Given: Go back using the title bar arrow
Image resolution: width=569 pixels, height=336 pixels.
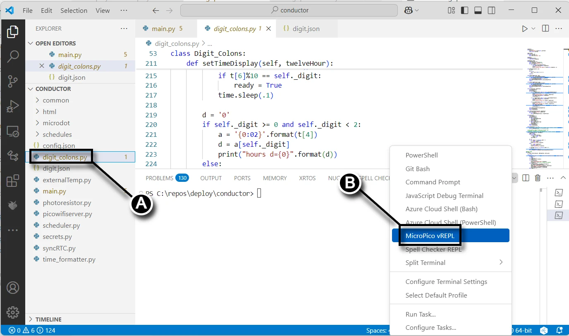Looking at the screenshot, I should pyautogui.click(x=155, y=10).
